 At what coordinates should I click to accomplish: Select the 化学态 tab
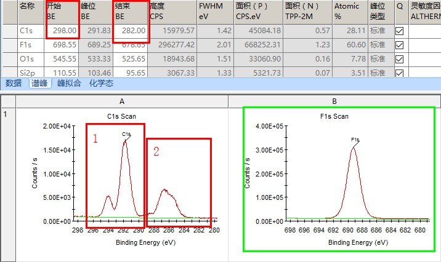[x=101, y=83]
